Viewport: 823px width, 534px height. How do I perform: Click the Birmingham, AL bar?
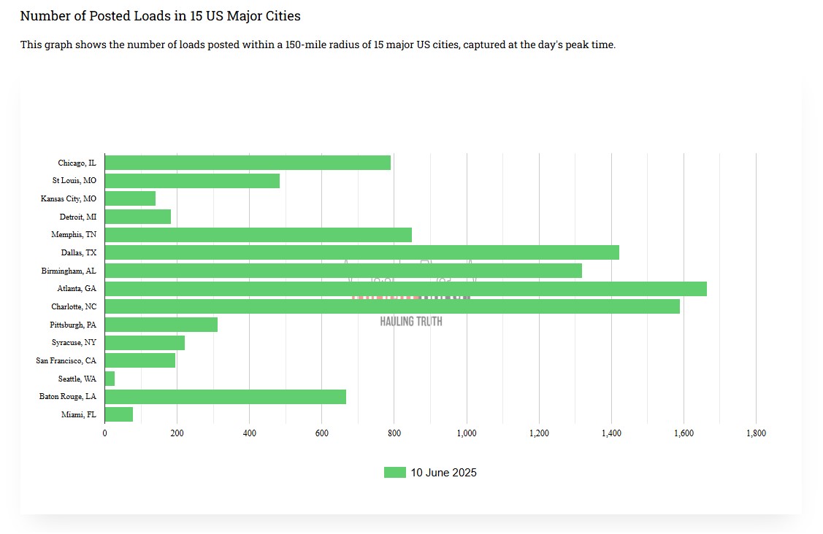point(343,271)
